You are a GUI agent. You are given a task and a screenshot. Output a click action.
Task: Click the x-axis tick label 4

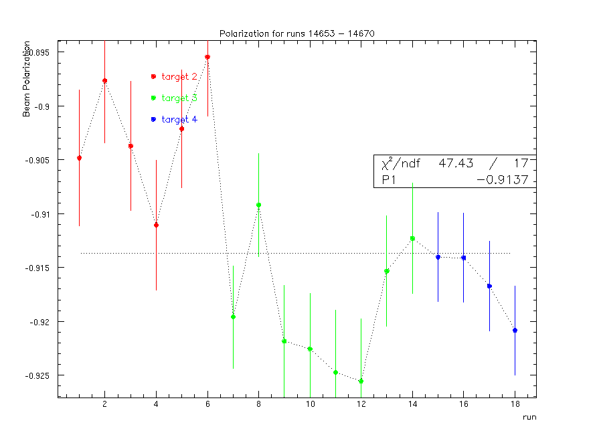(156, 404)
